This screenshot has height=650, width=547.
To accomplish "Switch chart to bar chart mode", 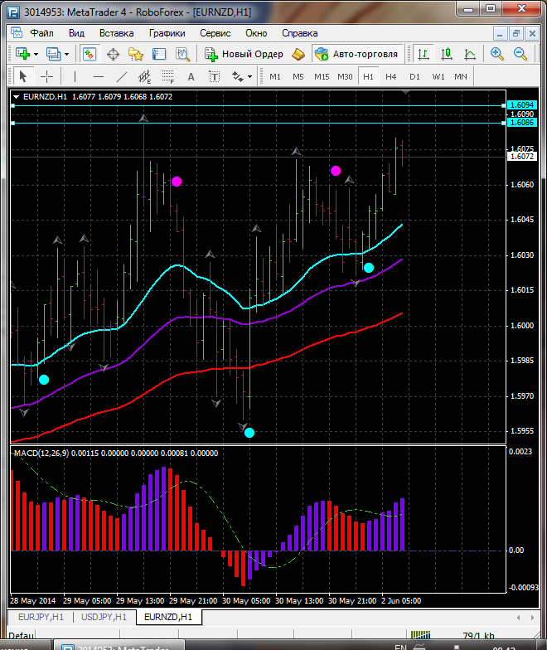I will pyautogui.click(x=424, y=54).
